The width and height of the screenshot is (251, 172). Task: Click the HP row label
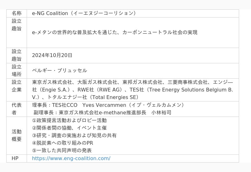tap(15, 159)
